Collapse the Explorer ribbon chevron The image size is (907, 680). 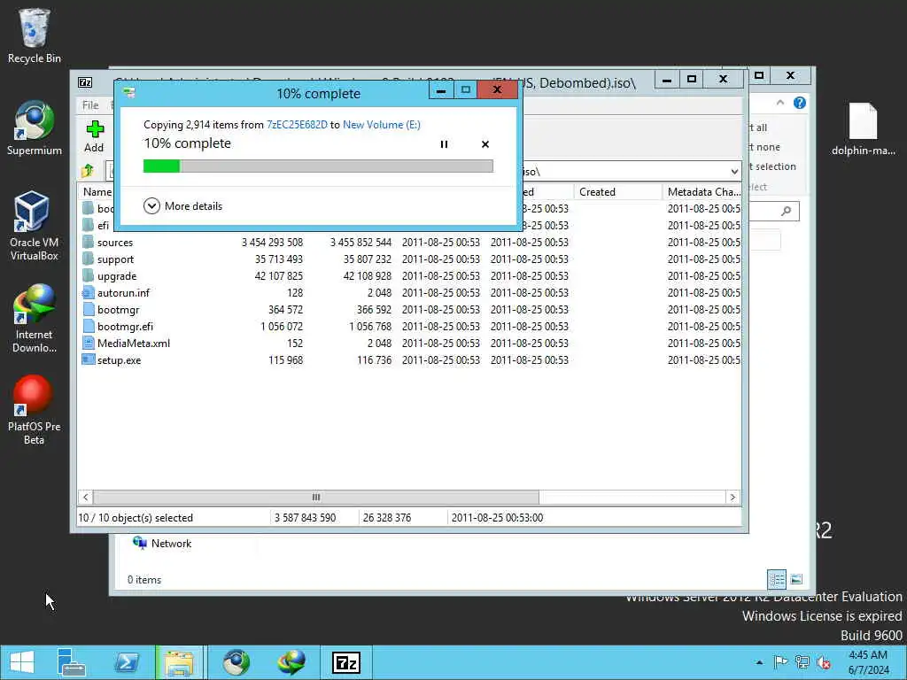[780, 103]
